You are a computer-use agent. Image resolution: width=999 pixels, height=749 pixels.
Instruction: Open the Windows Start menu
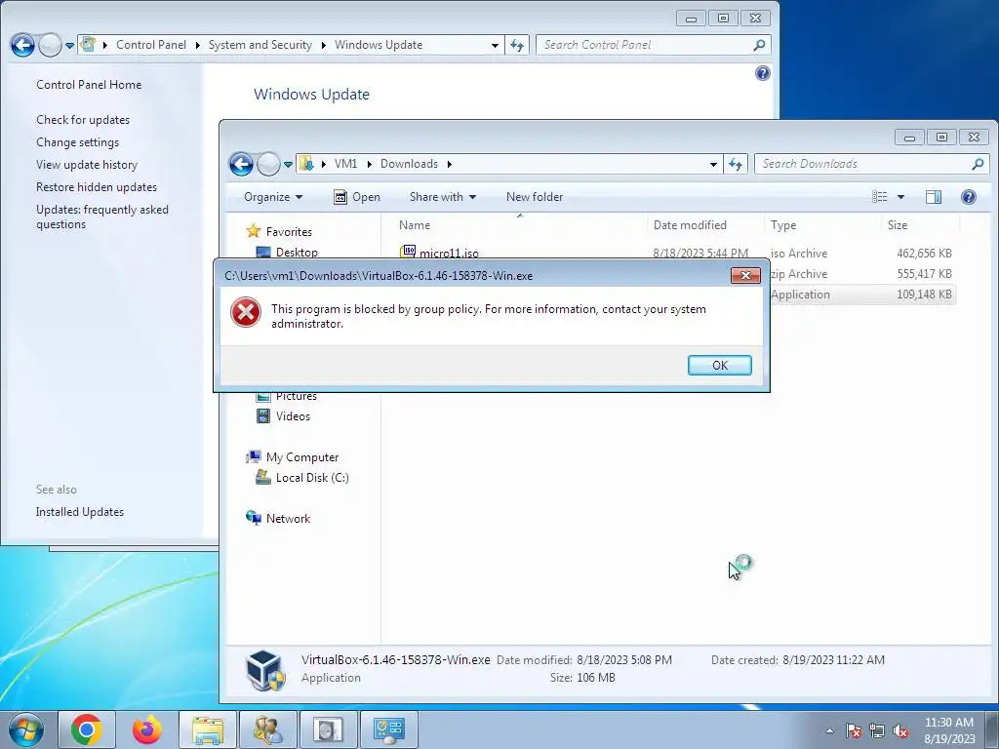[26, 729]
